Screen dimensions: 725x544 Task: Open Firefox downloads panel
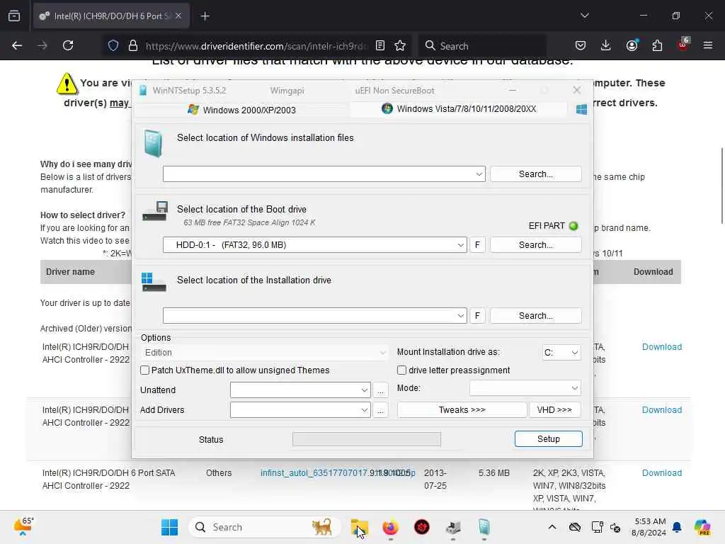pyautogui.click(x=606, y=45)
